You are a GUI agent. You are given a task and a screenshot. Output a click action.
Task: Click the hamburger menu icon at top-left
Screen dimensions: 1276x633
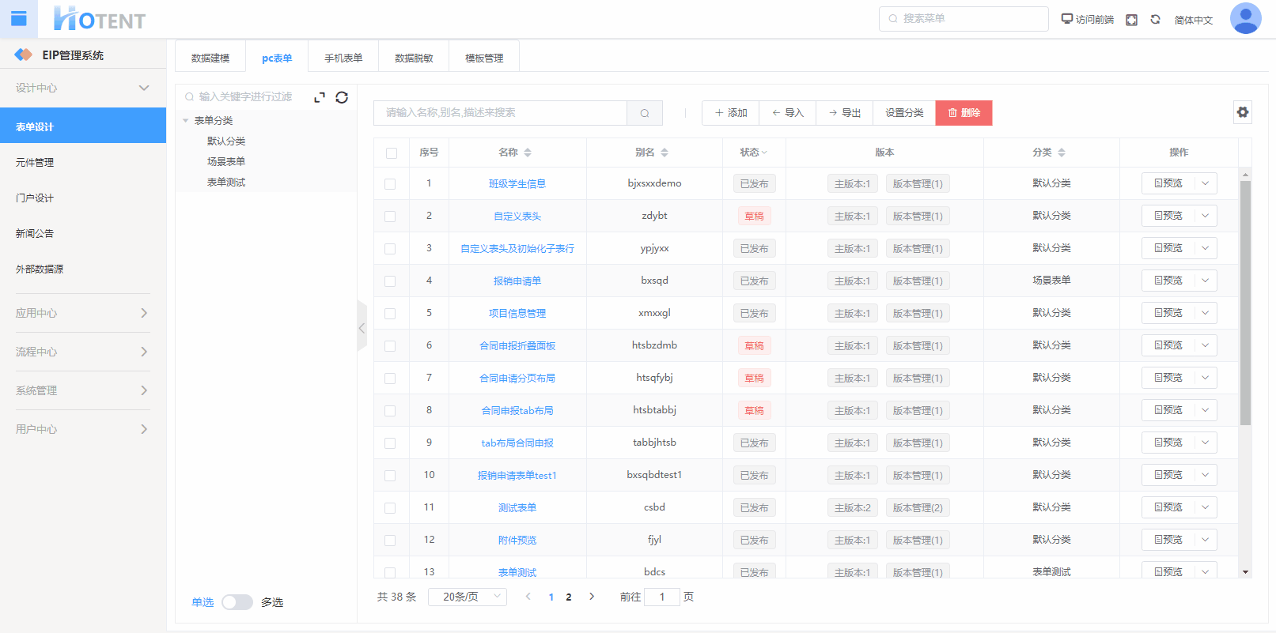coord(18,19)
